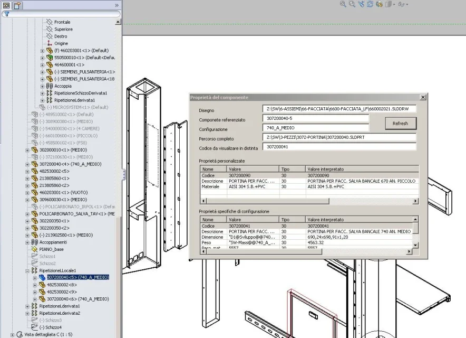Viewport: 466px width, 338px height.
Task: Click the 660100600<1> (PICCOLO) part icon
Action: pos(35,136)
